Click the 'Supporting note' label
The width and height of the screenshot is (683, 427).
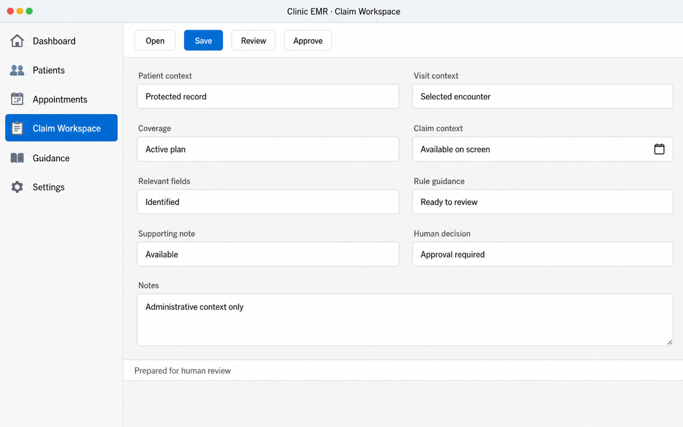click(166, 234)
